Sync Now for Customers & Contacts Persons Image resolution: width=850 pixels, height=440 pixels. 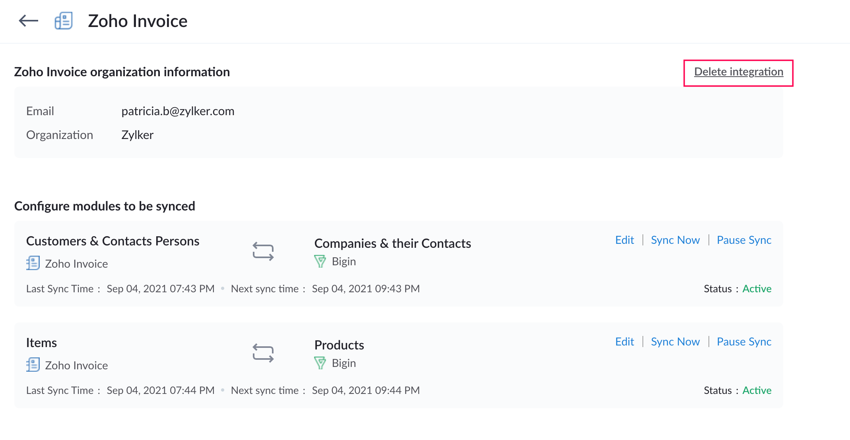tap(675, 240)
